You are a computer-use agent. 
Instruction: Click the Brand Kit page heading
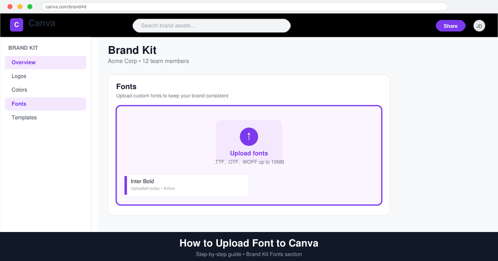tap(132, 50)
